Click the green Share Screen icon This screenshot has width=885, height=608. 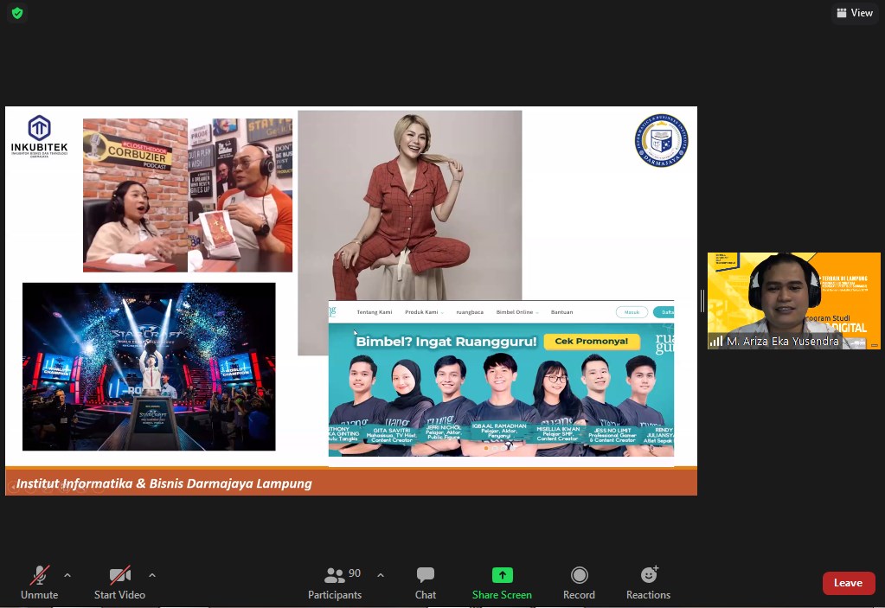pos(503,575)
